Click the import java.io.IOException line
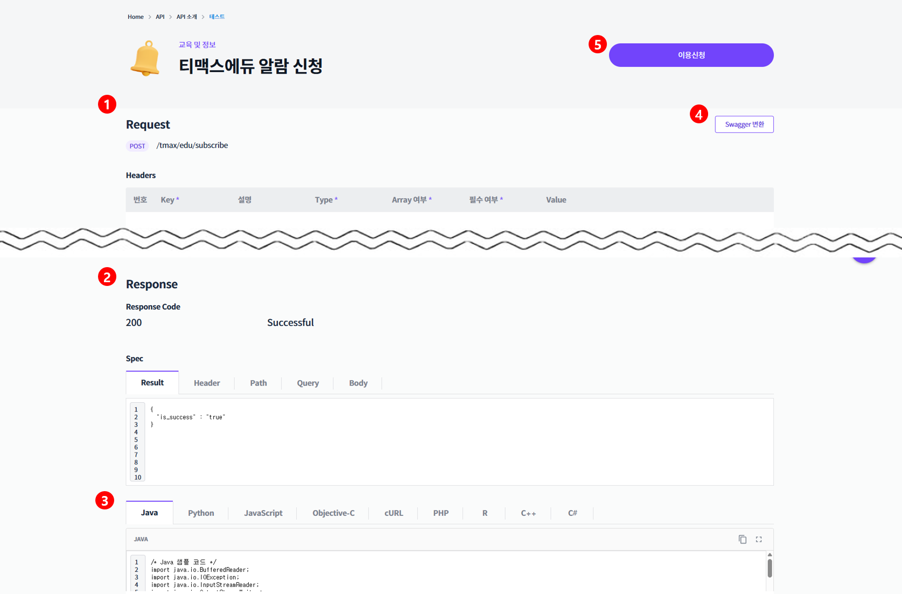 coord(195,577)
